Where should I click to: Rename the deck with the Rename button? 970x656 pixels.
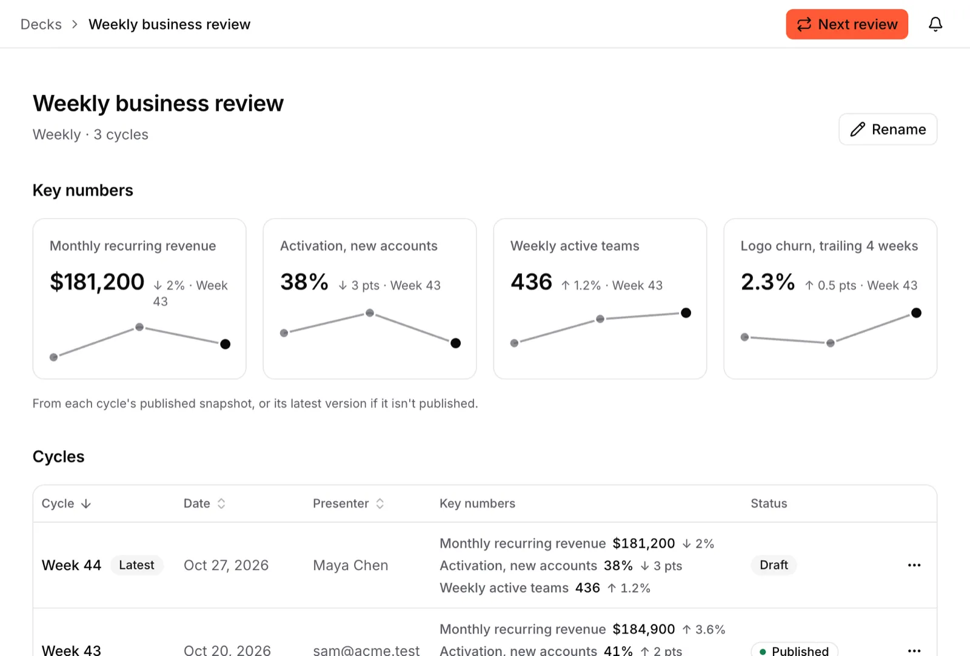point(888,129)
